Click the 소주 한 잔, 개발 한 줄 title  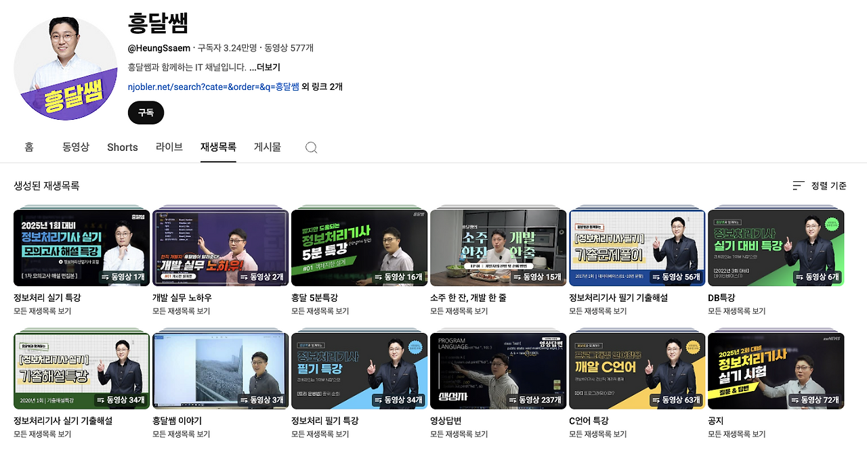click(468, 298)
